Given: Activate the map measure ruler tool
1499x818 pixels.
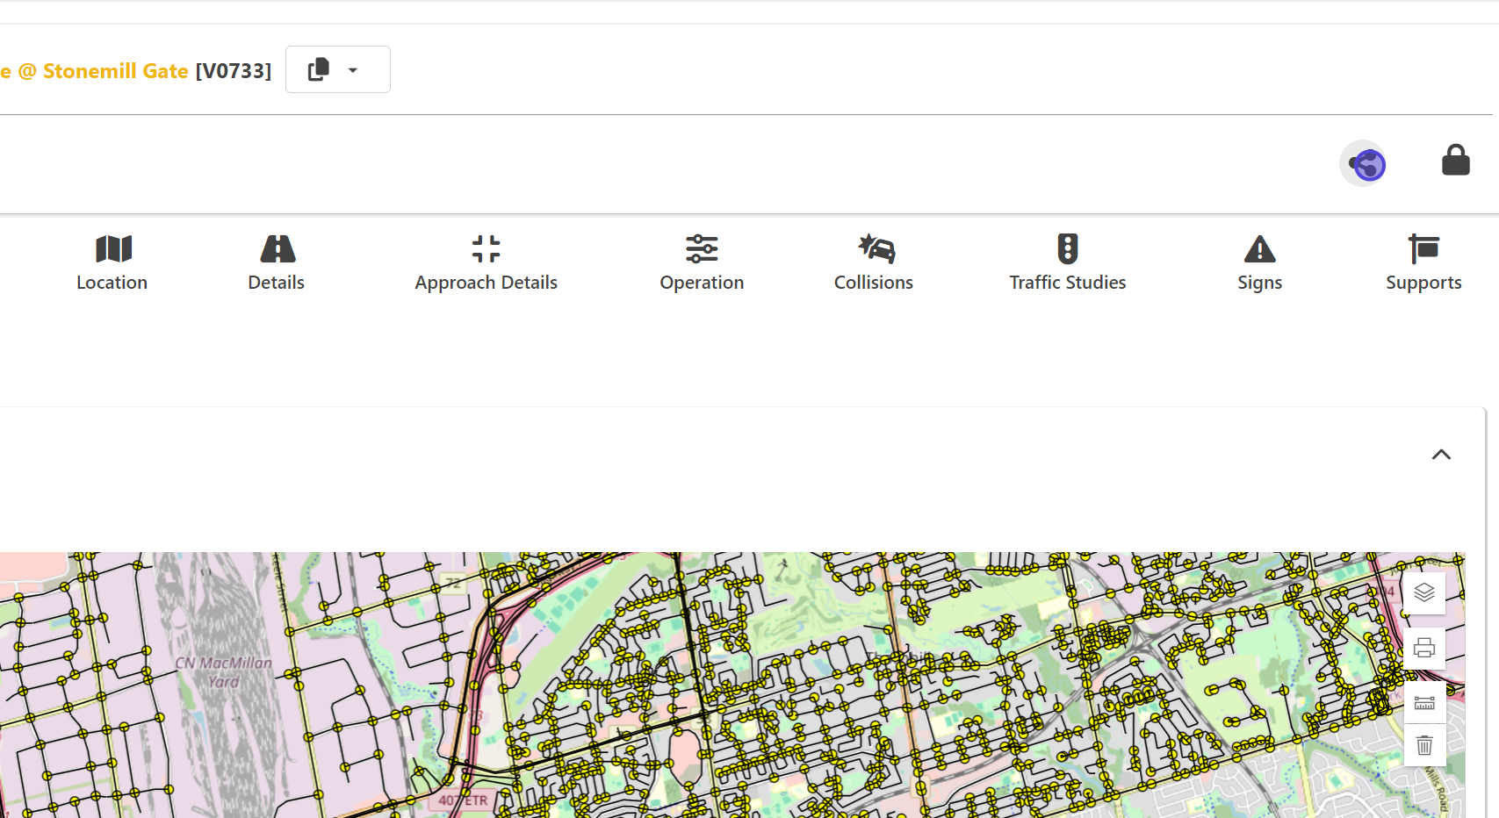Looking at the screenshot, I should (1424, 703).
